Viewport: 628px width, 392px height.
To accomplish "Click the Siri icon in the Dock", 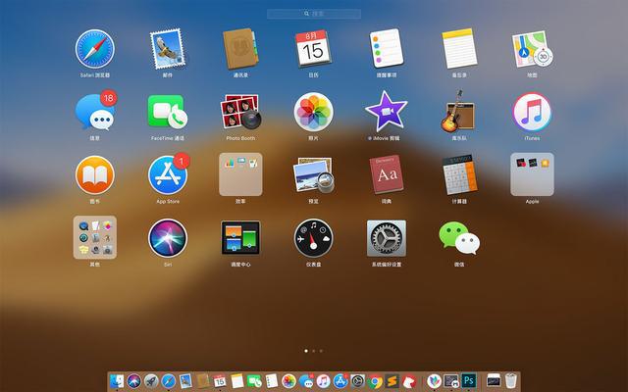I will pyautogui.click(x=134, y=381).
